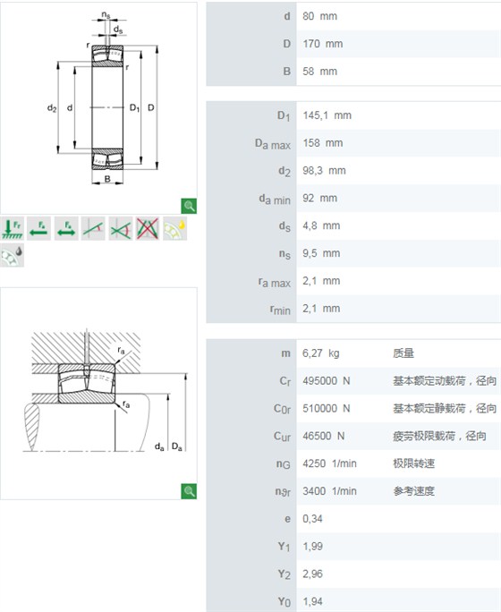Click the nG row label
The image size is (501, 612).
(284, 464)
